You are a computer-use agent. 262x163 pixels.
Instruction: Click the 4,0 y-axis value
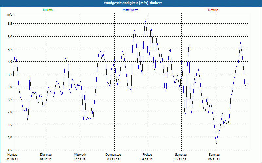[x=10, y=62]
